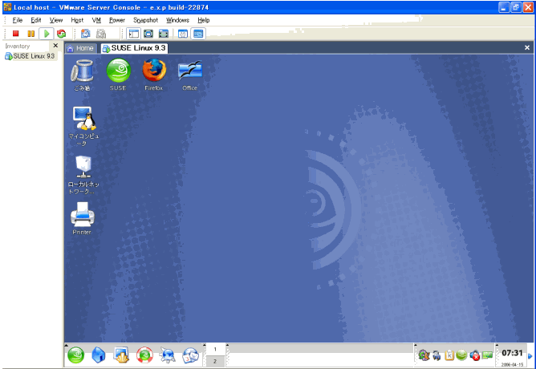Click the clock showing 07:31
Image resolution: width=536 pixels, height=369 pixels.
point(512,353)
